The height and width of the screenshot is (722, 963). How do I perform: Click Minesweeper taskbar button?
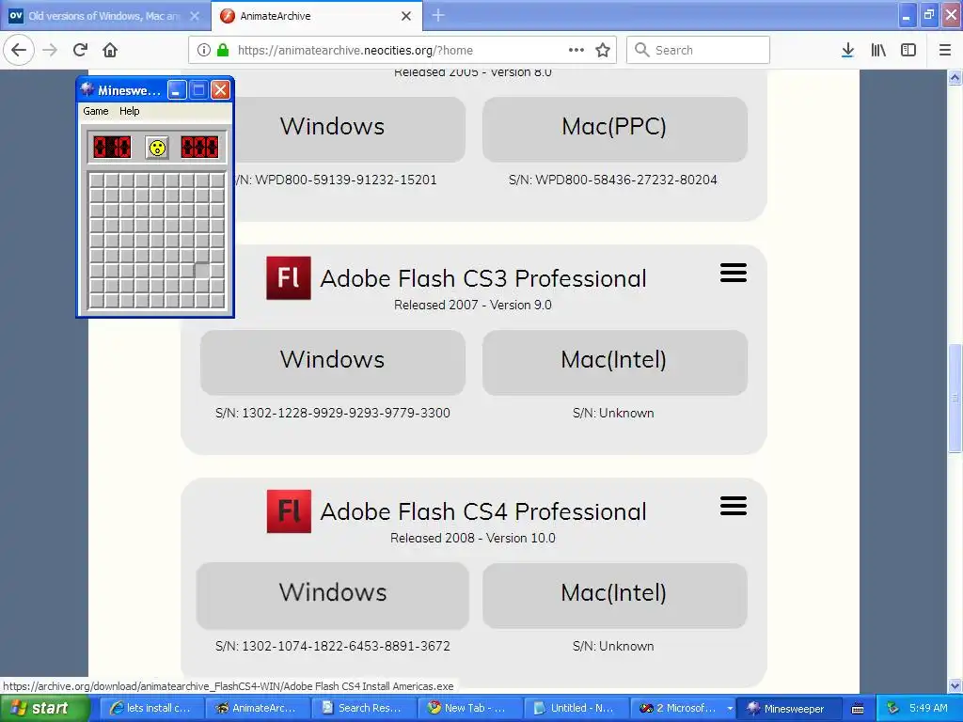(787, 709)
